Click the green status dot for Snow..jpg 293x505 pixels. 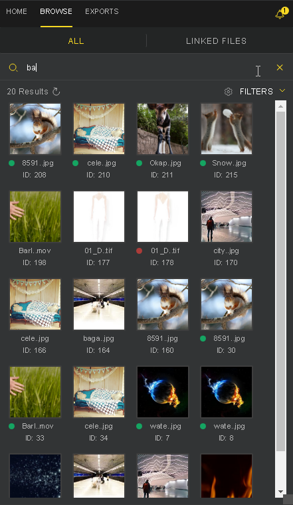click(203, 163)
